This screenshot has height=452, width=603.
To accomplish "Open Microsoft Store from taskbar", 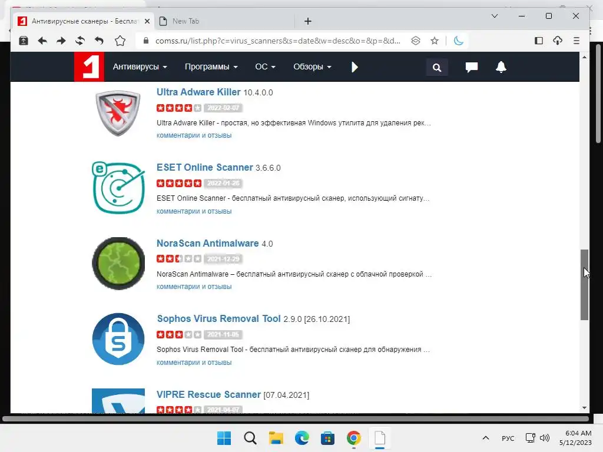I will [x=327, y=438].
